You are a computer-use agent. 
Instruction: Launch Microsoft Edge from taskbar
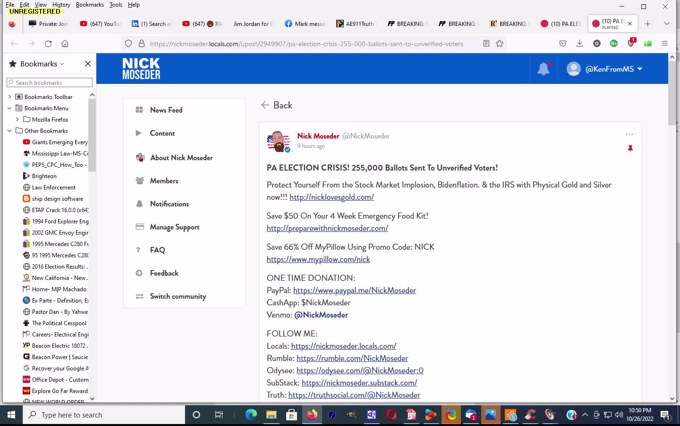251,415
